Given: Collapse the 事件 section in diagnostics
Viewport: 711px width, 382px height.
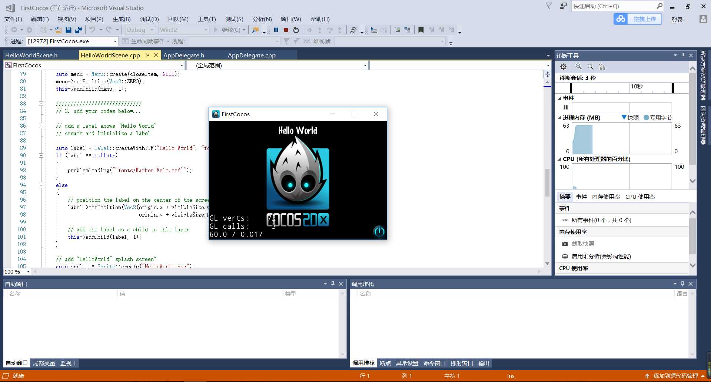Looking at the screenshot, I should (x=559, y=98).
